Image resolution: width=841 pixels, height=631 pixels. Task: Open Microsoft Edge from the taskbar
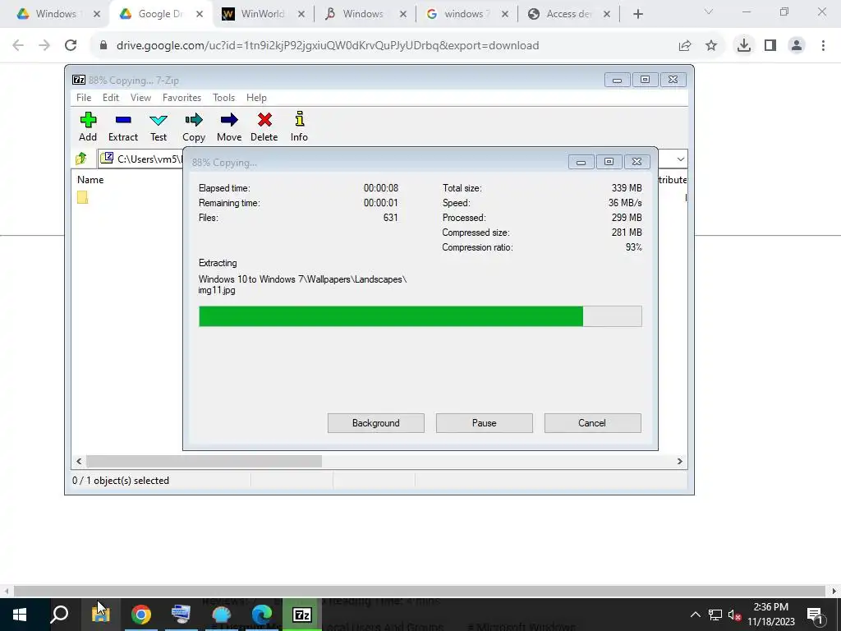click(x=262, y=615)
